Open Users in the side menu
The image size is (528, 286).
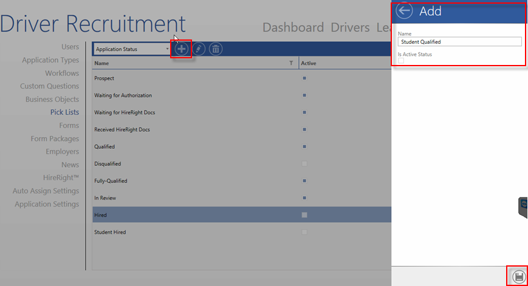click(70, 47)
